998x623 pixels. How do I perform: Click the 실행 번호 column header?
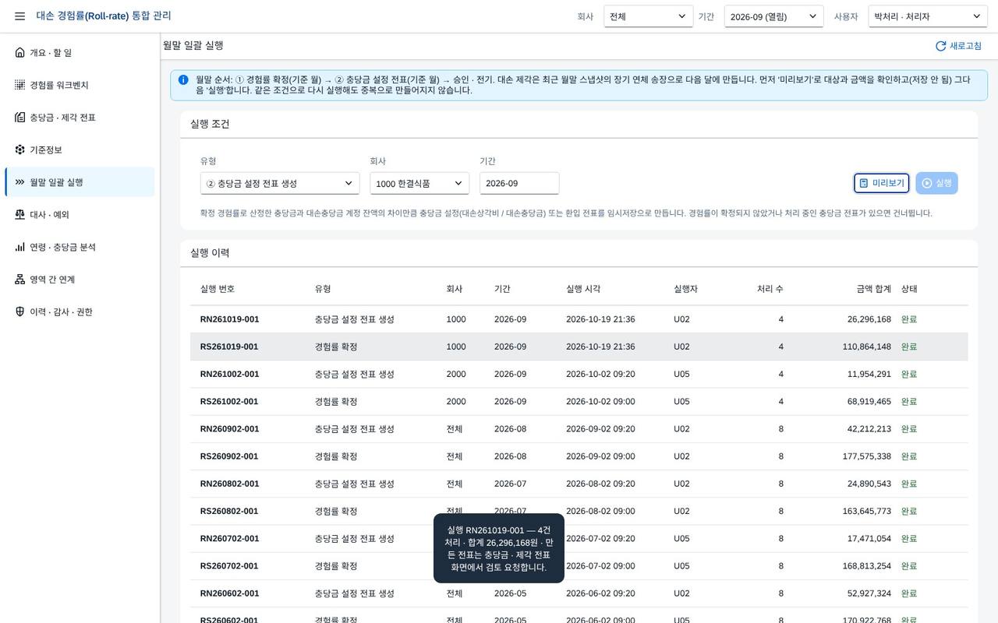click(218, 289)
